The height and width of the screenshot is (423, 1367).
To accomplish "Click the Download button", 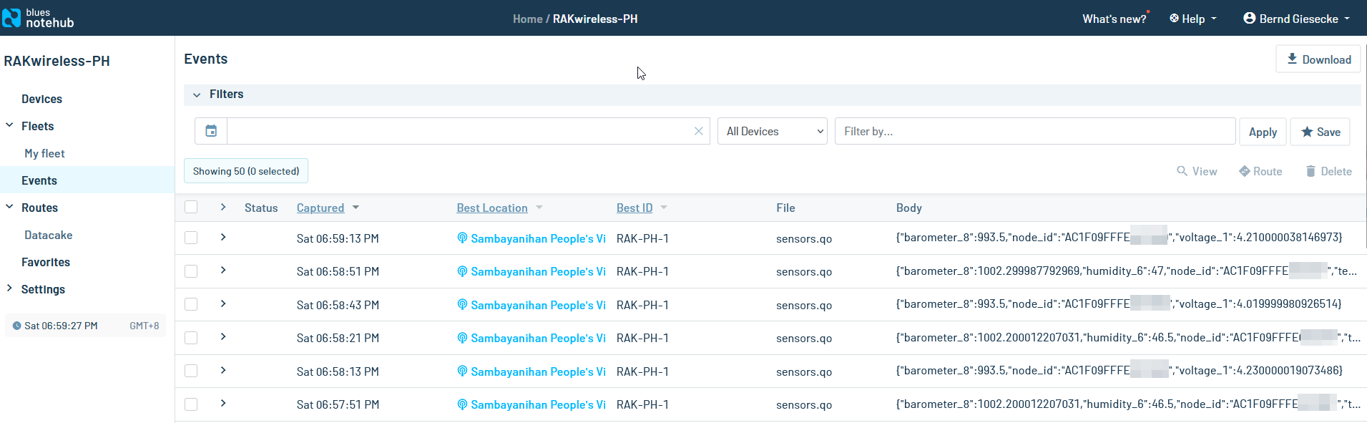I will tap(1318, 59).
